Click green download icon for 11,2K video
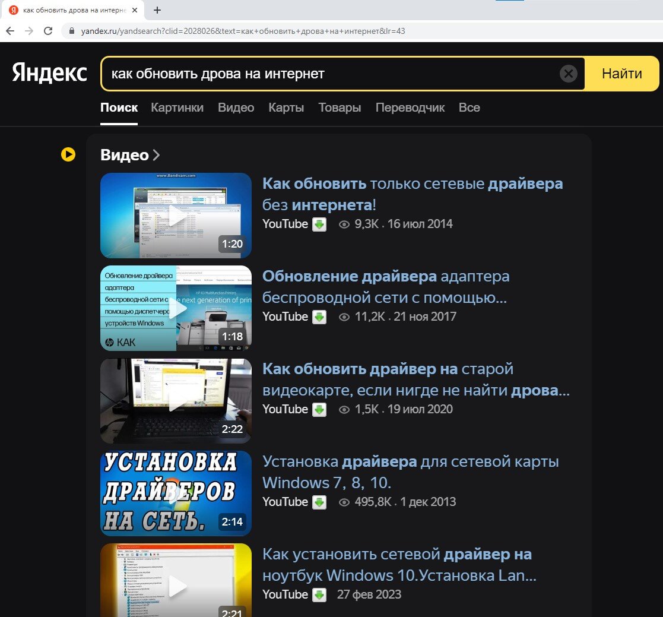The image size is (663, 617). tap(319, 317)
